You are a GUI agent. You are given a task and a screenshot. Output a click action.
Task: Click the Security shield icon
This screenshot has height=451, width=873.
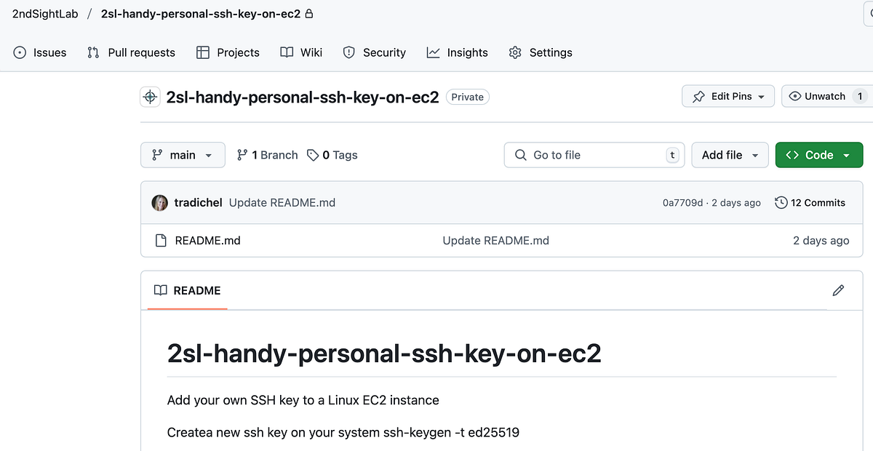(349, 52)
